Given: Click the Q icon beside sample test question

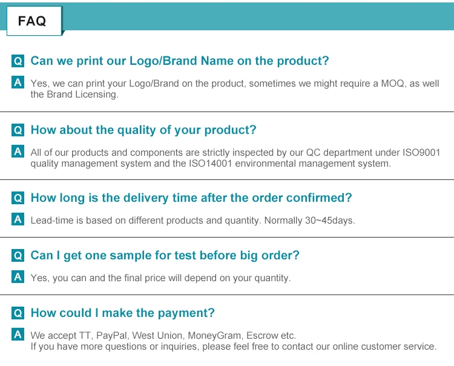Looking at the screenshot, I should [x=18, y=256].
